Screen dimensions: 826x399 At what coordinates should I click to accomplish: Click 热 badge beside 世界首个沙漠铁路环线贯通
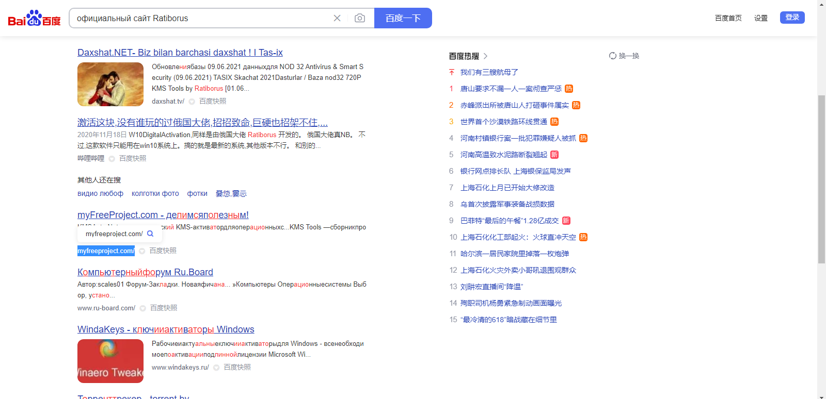click(554, 122)
